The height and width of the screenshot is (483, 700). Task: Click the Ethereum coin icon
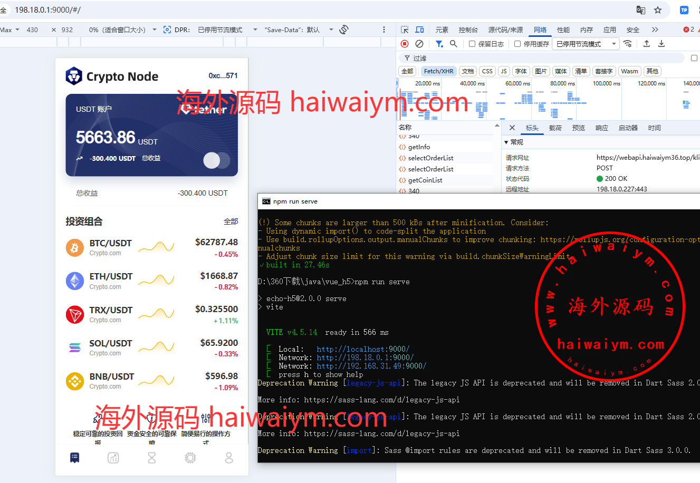75,281
